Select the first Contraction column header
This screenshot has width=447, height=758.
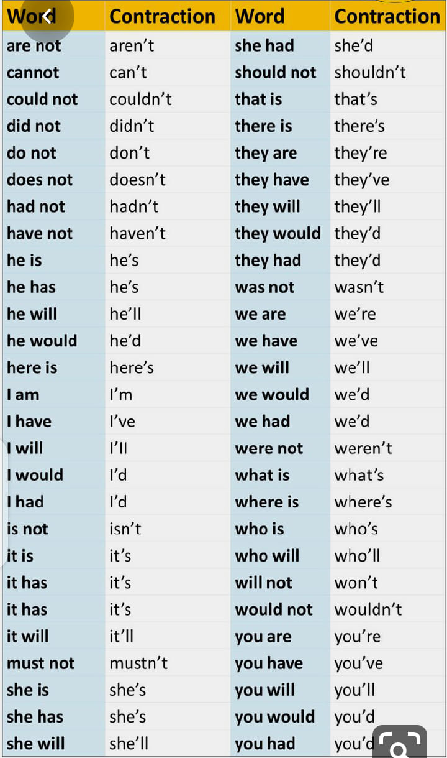162,16
